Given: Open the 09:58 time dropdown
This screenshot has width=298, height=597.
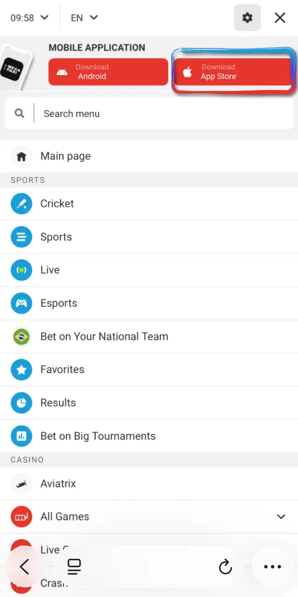Looking at the screenshot, I should pos(30,18).
